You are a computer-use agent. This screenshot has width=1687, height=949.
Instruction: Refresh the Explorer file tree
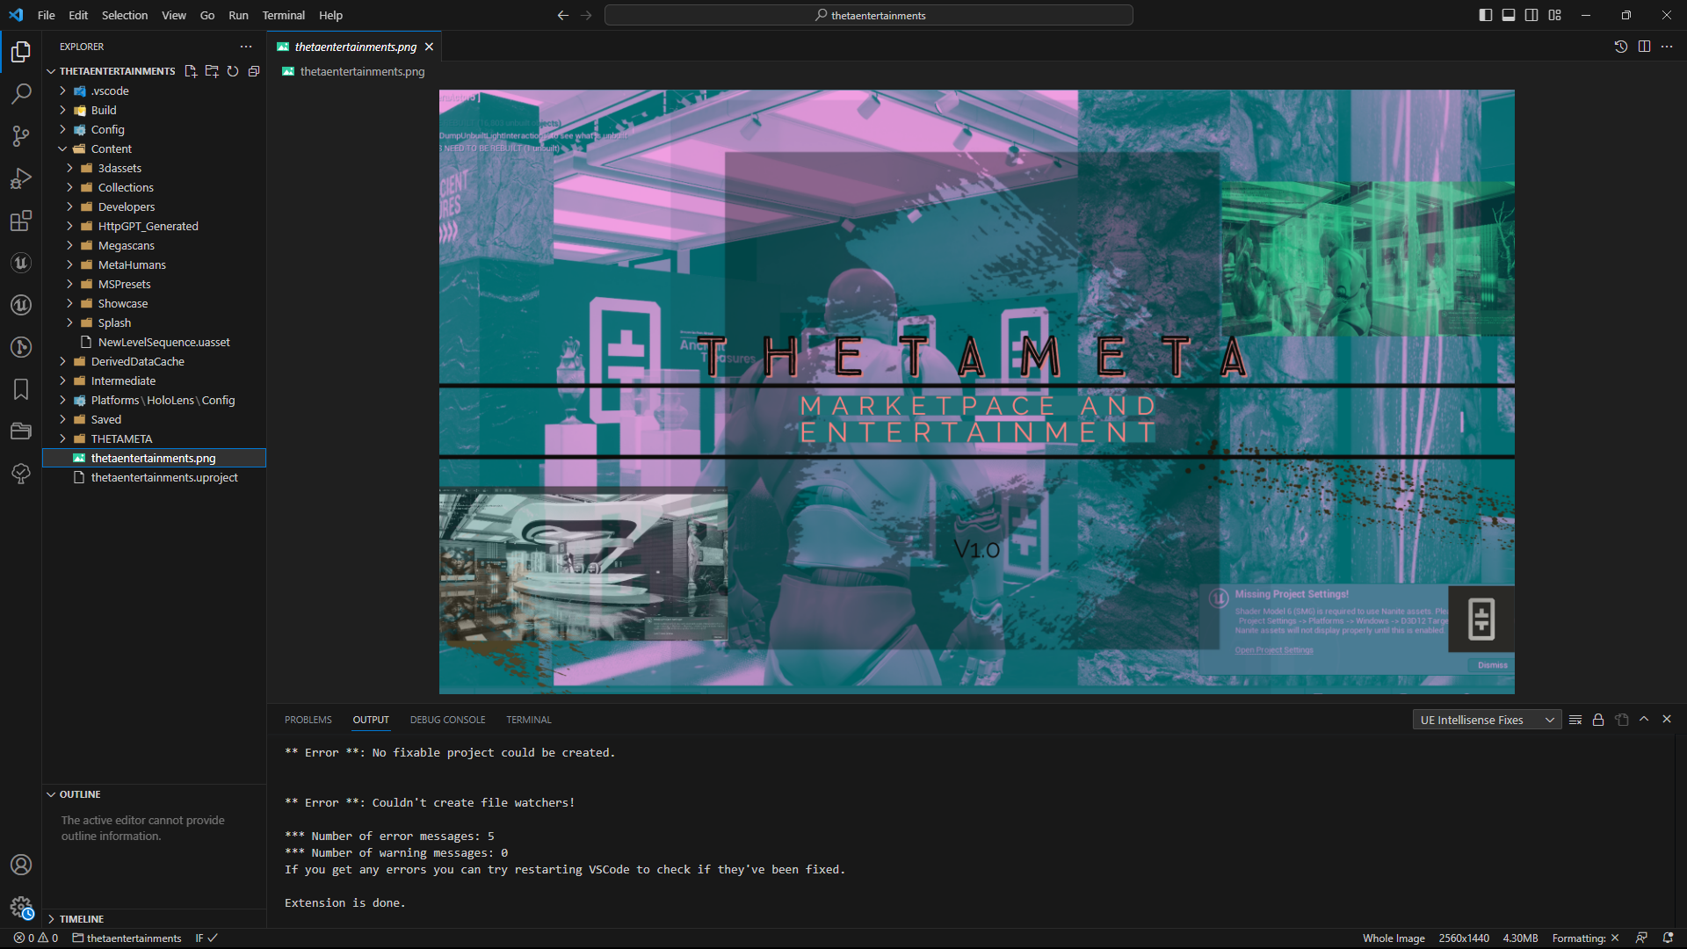(233, 71)
